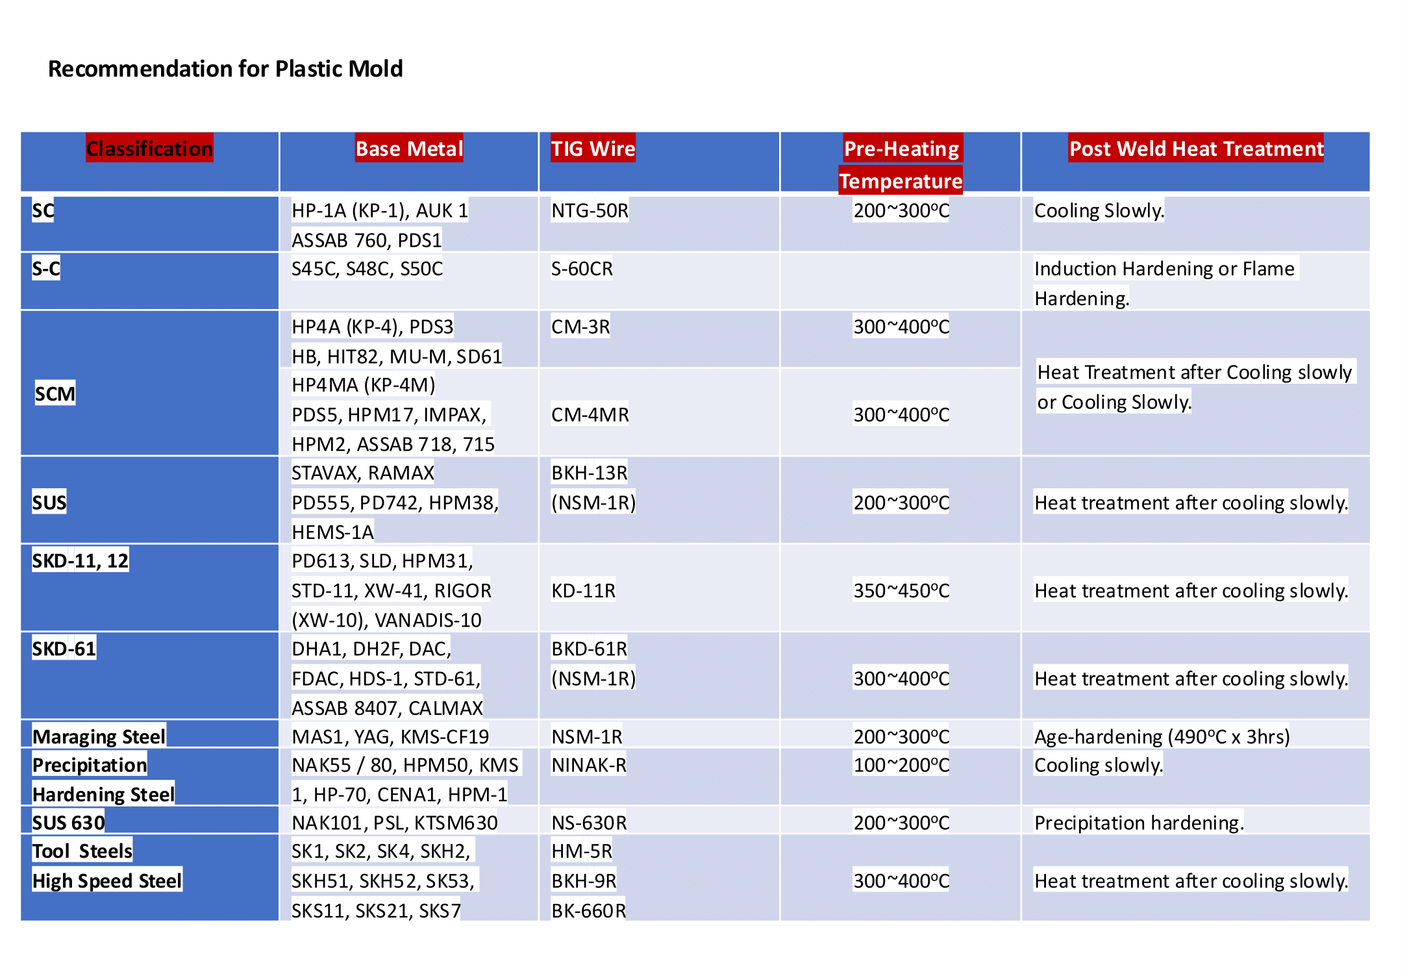This screenshot has height=974, width=1407.
Task: Click the 'BK-660R' TIG wire text
Action: point(588,911)
